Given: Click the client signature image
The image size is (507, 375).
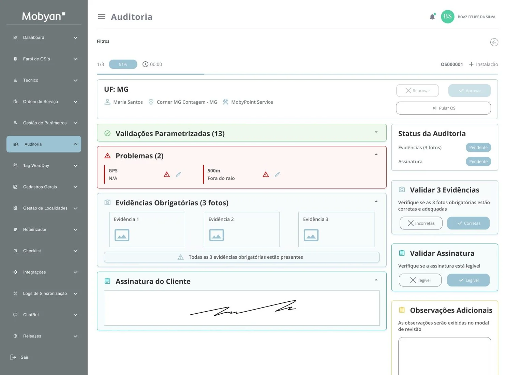Looking at the screenshot, I should [x=242, y=308].
